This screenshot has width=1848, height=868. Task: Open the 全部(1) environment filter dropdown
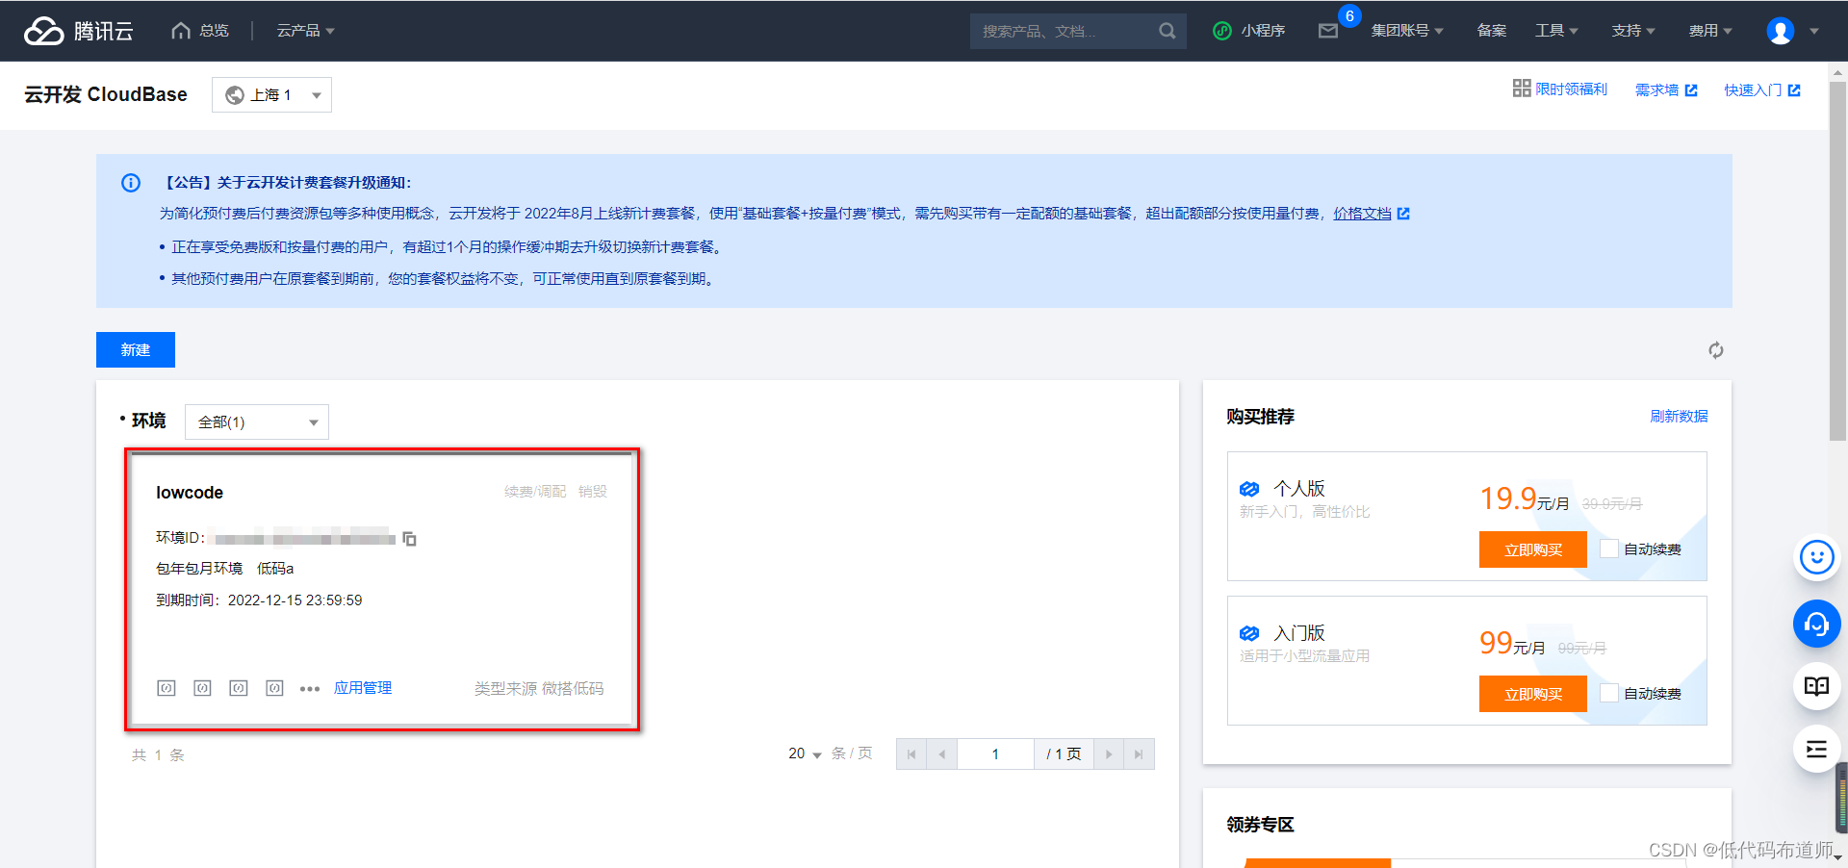point(257,421)
